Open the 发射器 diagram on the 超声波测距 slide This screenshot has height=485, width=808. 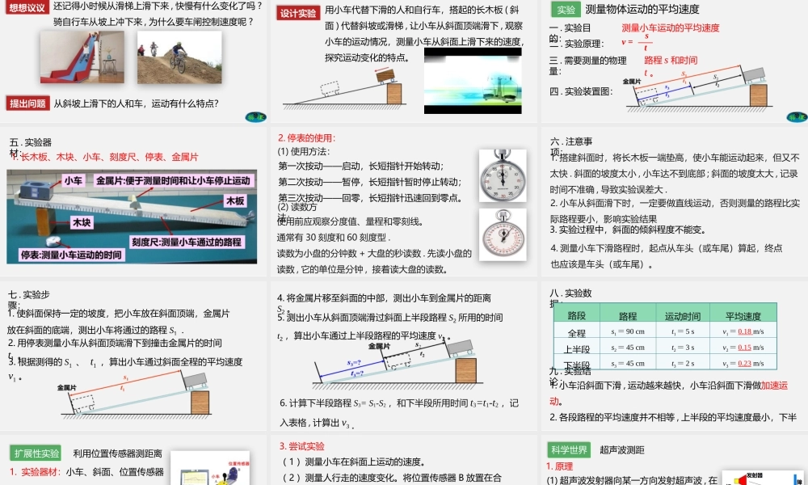764,478
